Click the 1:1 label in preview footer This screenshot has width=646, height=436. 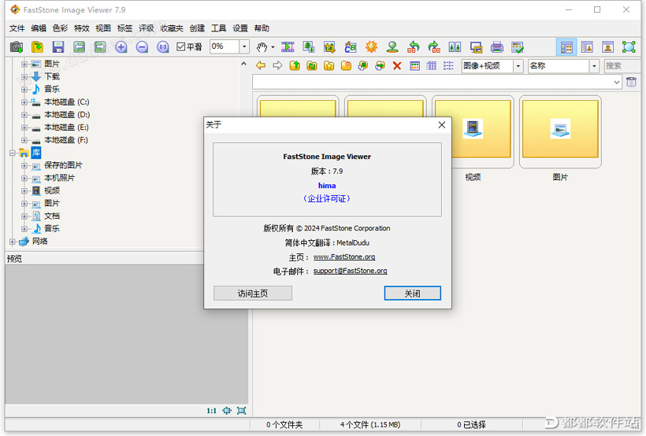[x=211, y=411]
